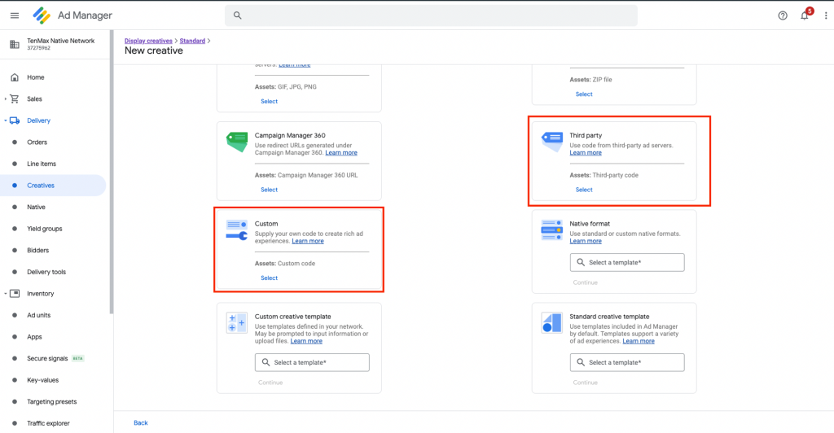Open Native format template selector
834x433 pixels.
[627, 262]
